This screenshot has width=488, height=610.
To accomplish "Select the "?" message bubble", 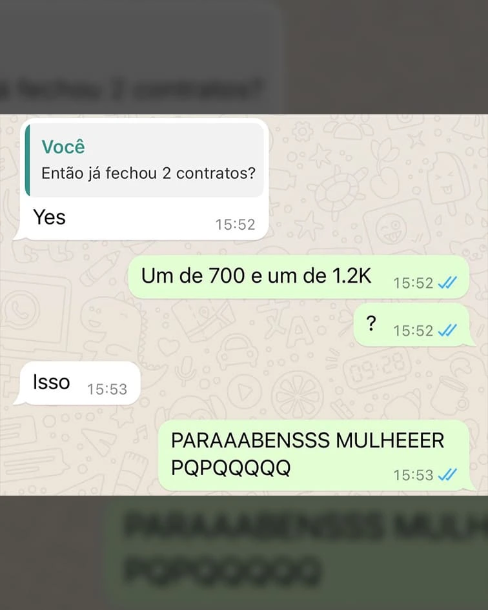I will [414, 325].
